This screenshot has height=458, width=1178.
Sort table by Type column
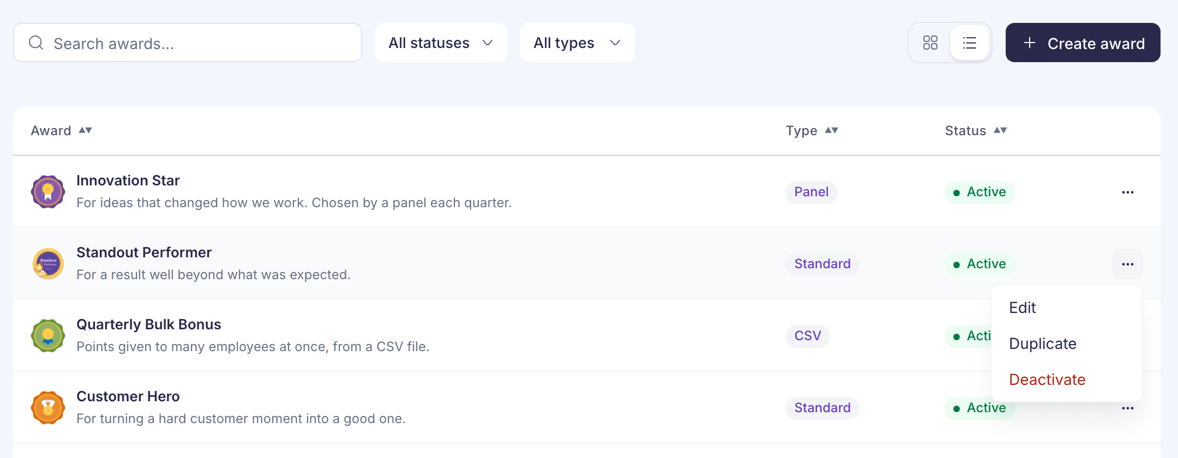(812, 131)
